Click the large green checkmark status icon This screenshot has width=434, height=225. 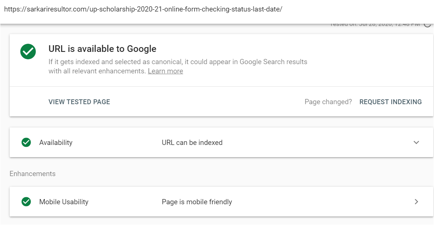click(x=28, y=52)
